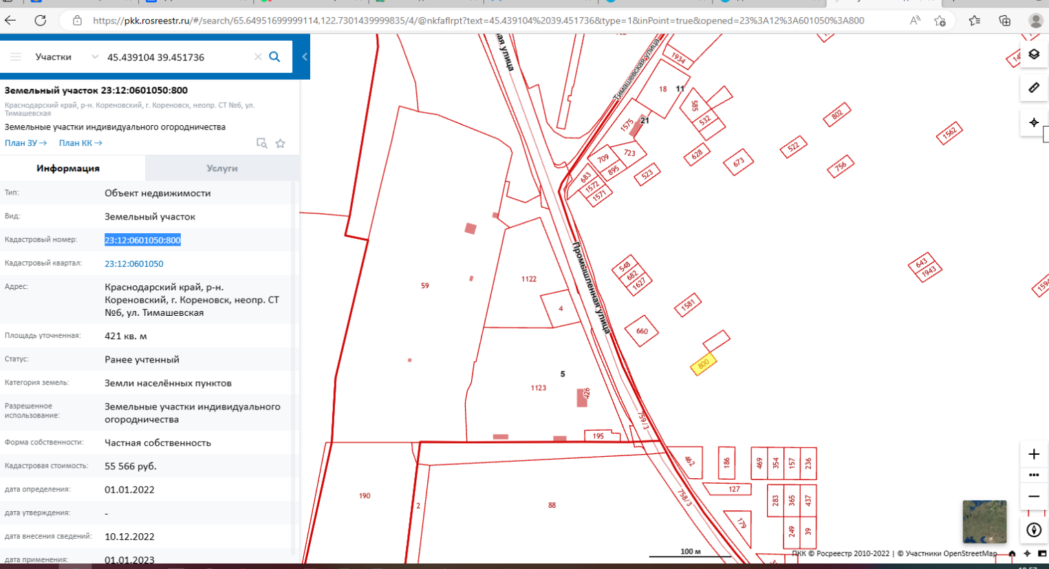Click the browser address bar URL
1049x569 pixels.
click(478, 21)
